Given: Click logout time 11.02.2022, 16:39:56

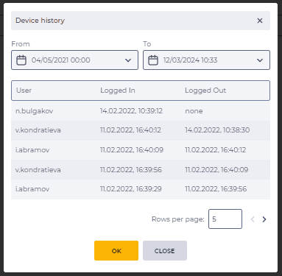Looking at the screenshot, I should [216, 189].
